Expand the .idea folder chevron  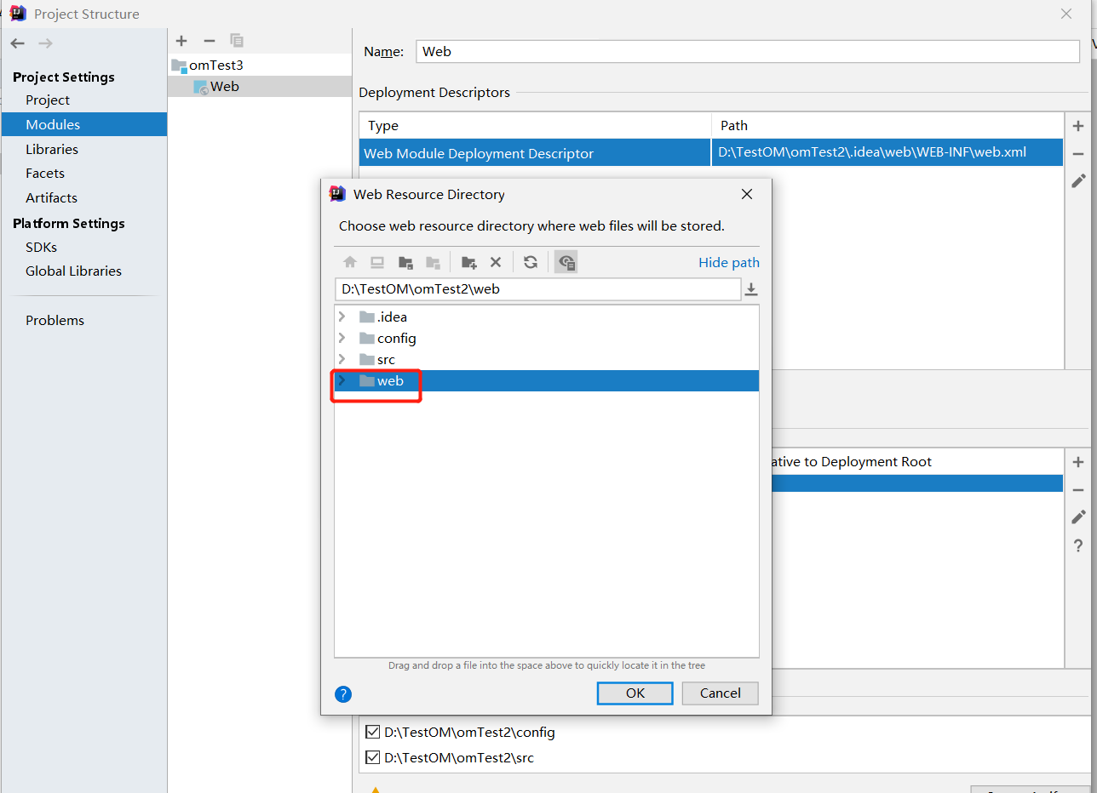coord(342,317)
